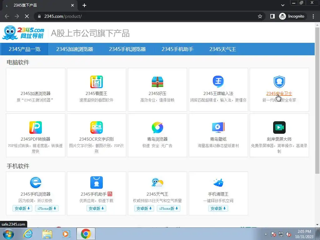
Task: Show hidden system tray icons
Action: click(266, 234)
